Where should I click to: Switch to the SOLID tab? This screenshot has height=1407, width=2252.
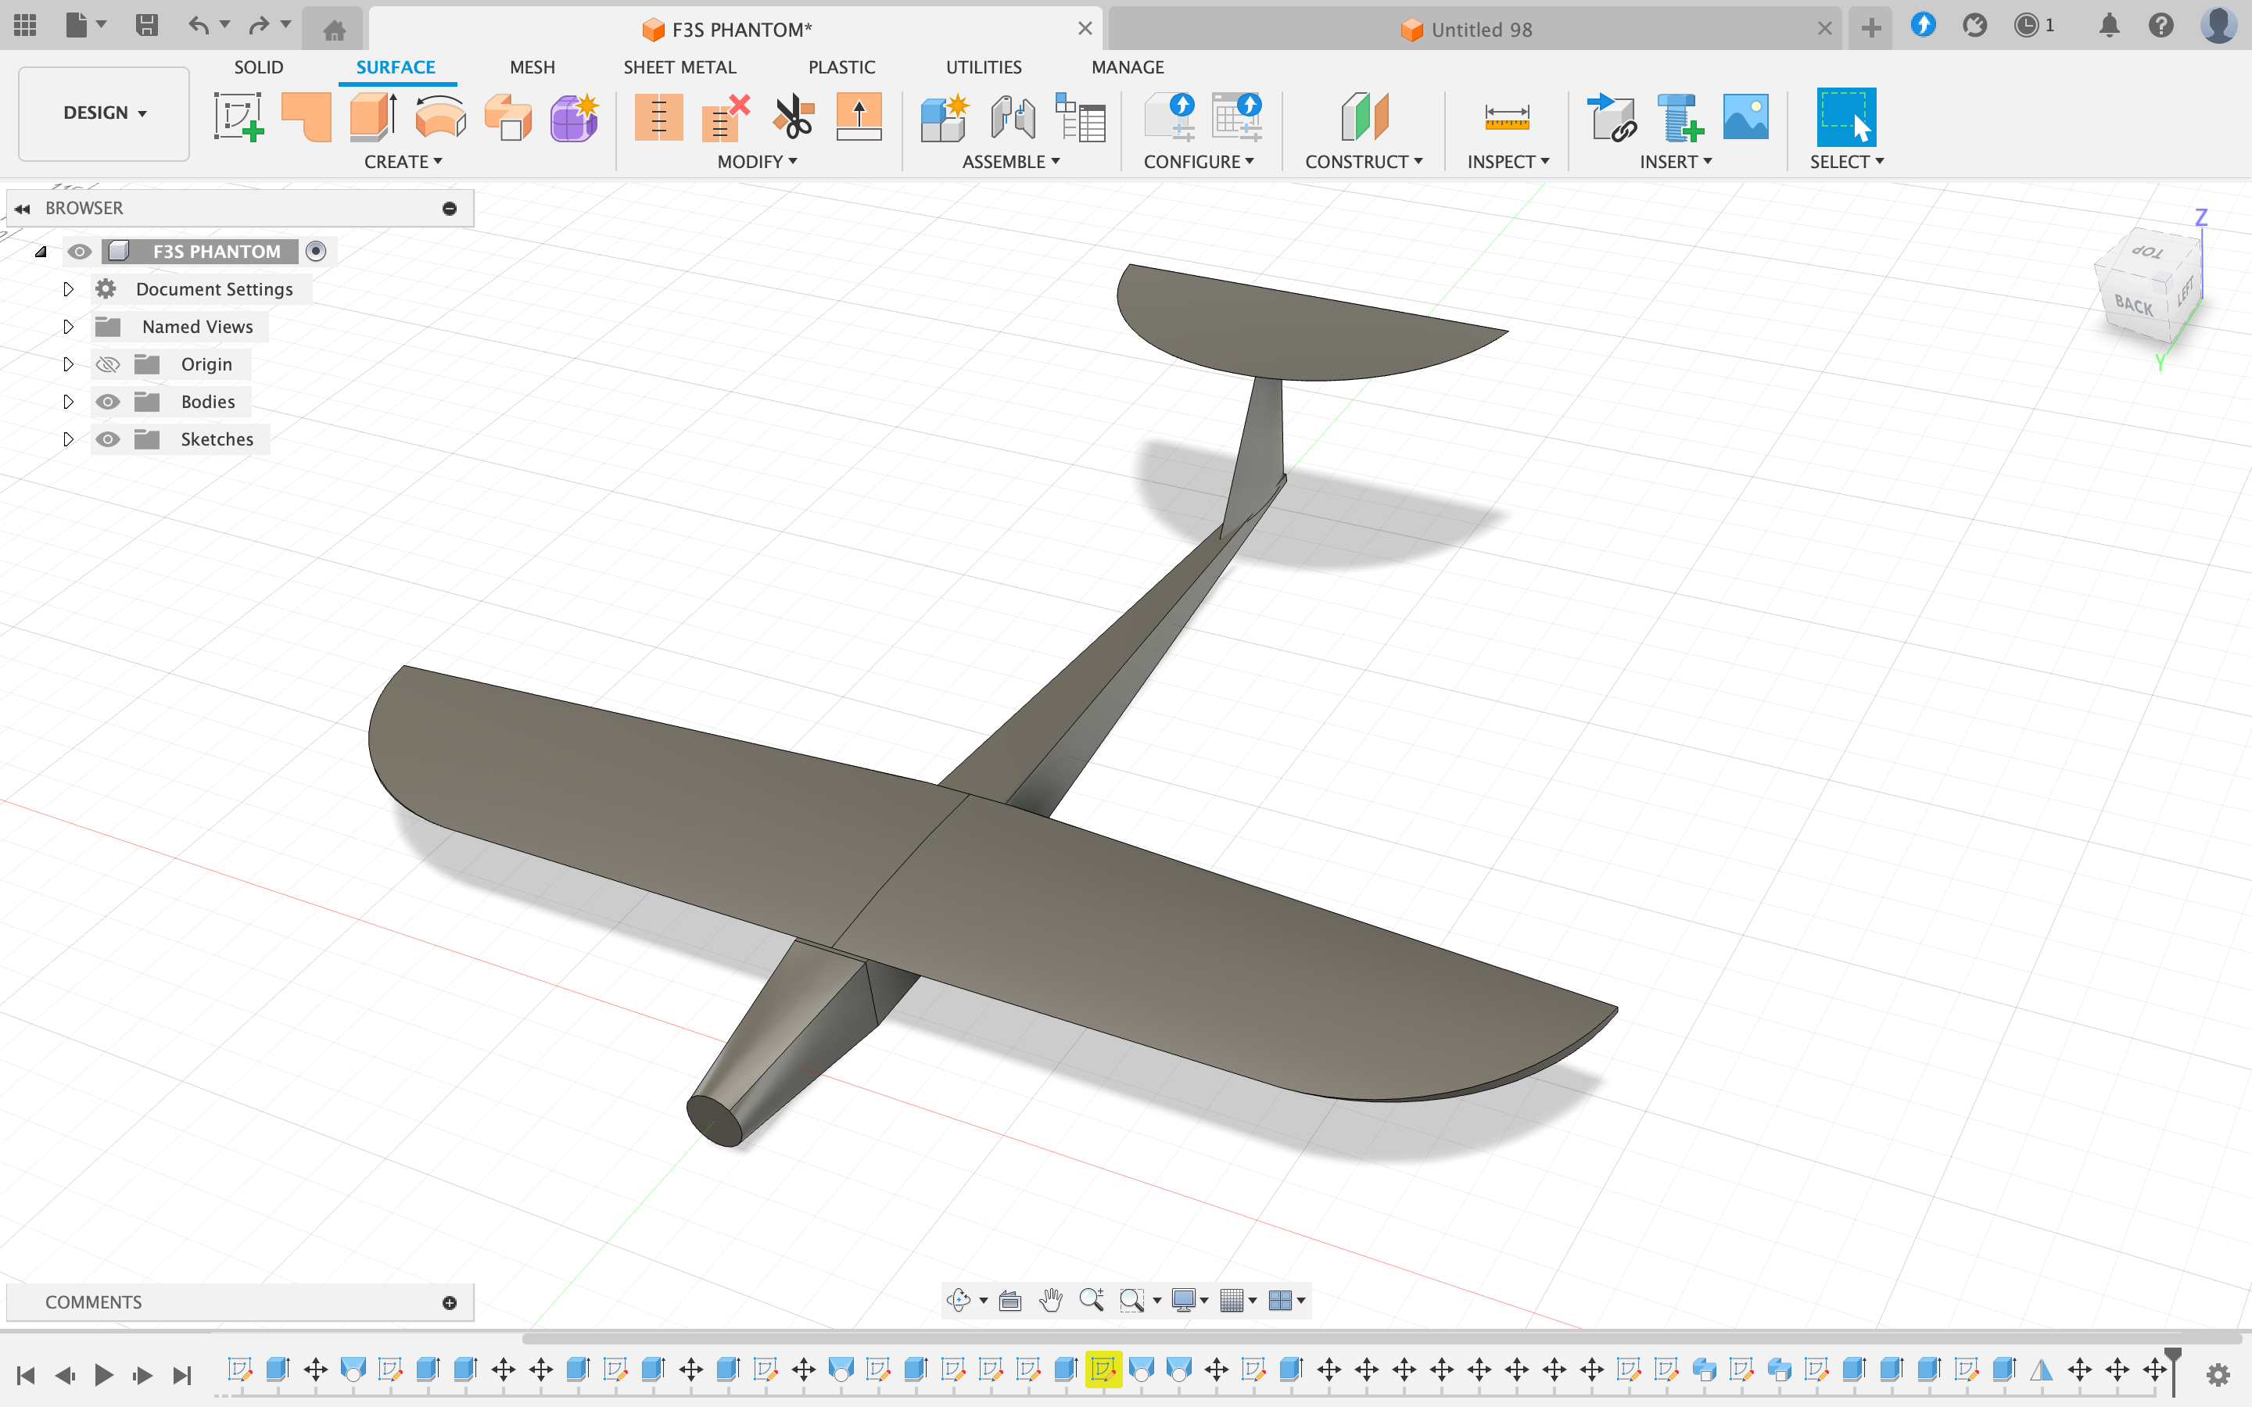click(258, 66)
